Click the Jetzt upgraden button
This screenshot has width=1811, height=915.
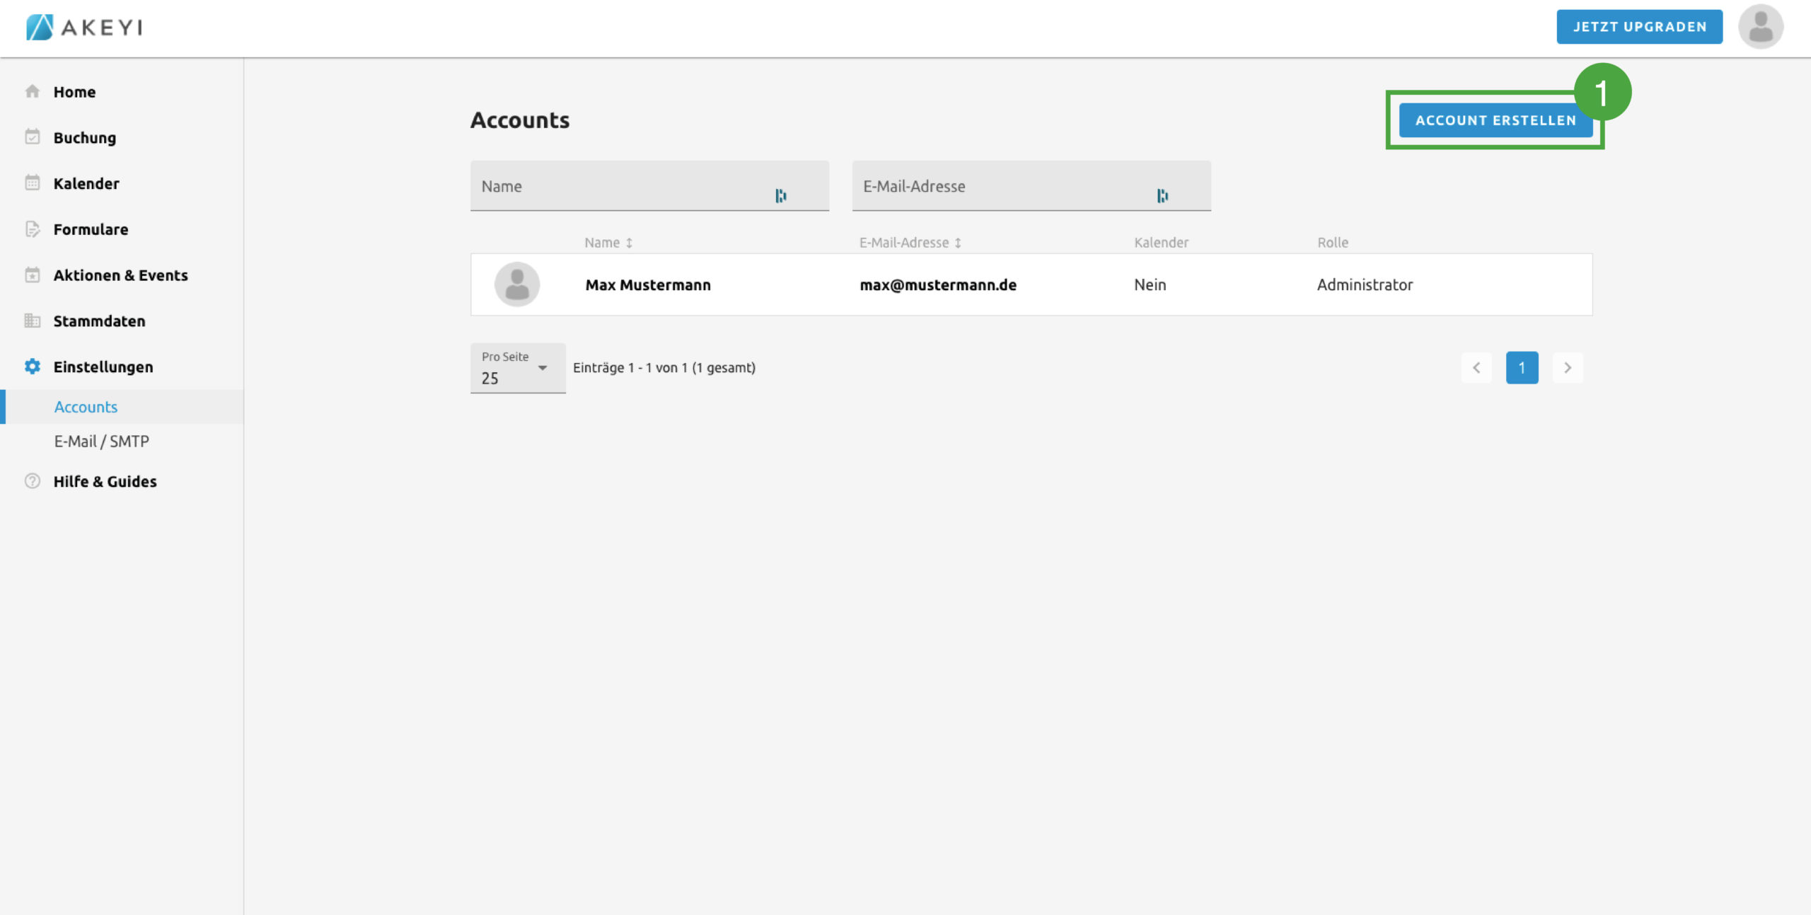(x=1639, y=27)
